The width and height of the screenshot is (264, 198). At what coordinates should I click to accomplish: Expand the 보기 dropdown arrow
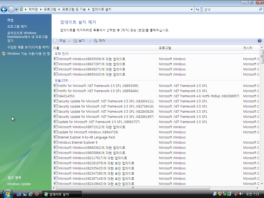pos(89,41)
